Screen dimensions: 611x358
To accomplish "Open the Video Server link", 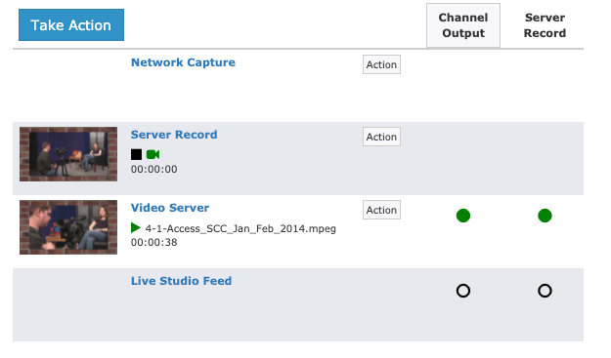I will pos(170,208).
